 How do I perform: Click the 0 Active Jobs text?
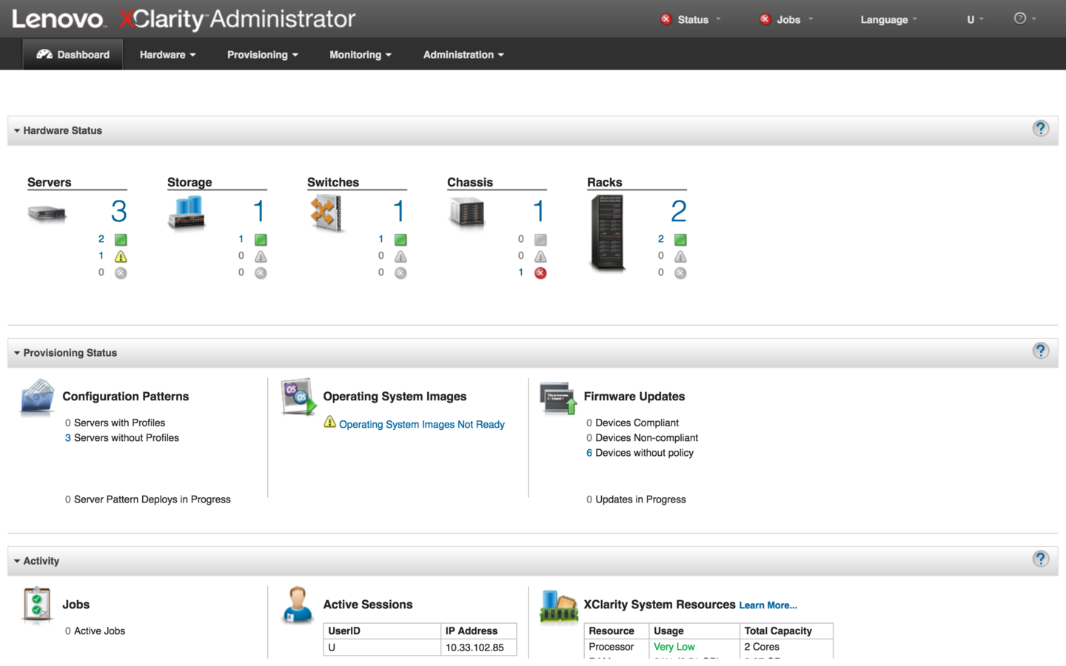coord(95,631)
